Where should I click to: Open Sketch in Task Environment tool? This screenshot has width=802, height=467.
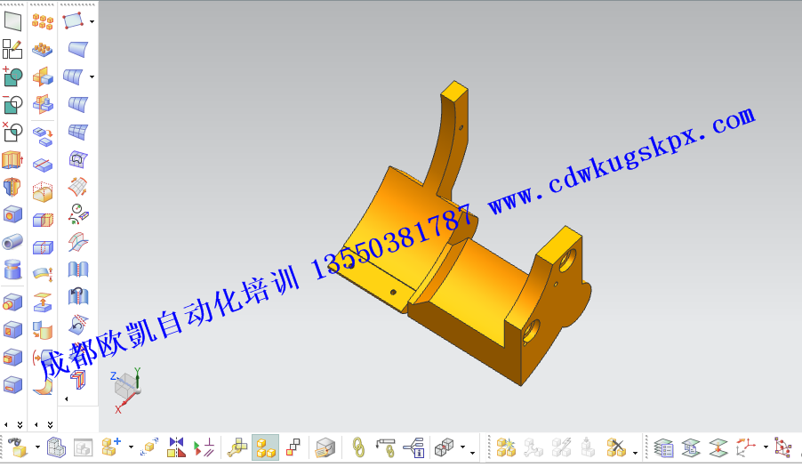12,49
